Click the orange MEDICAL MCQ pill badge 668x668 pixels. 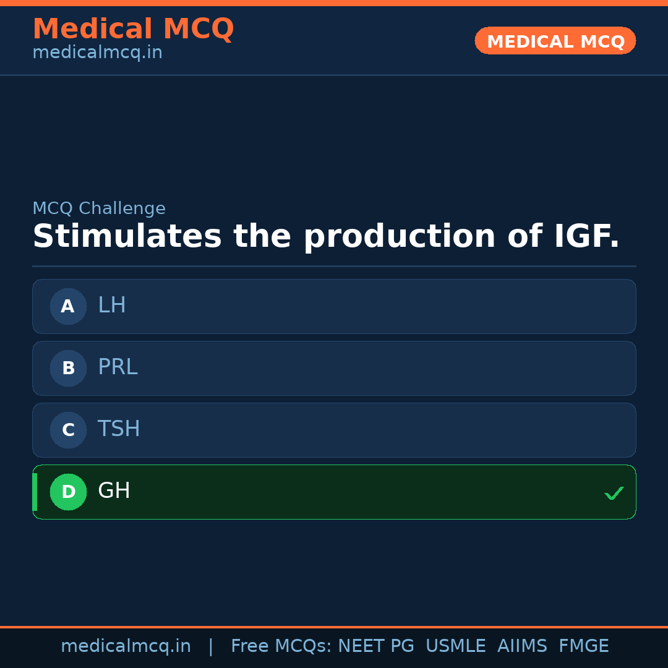click(555, 41)
